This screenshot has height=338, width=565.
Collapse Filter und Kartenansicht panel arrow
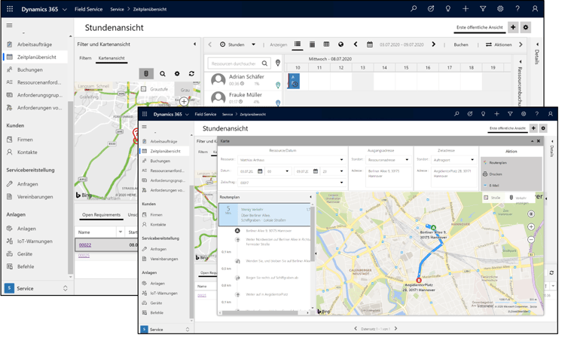coord(195,44)
